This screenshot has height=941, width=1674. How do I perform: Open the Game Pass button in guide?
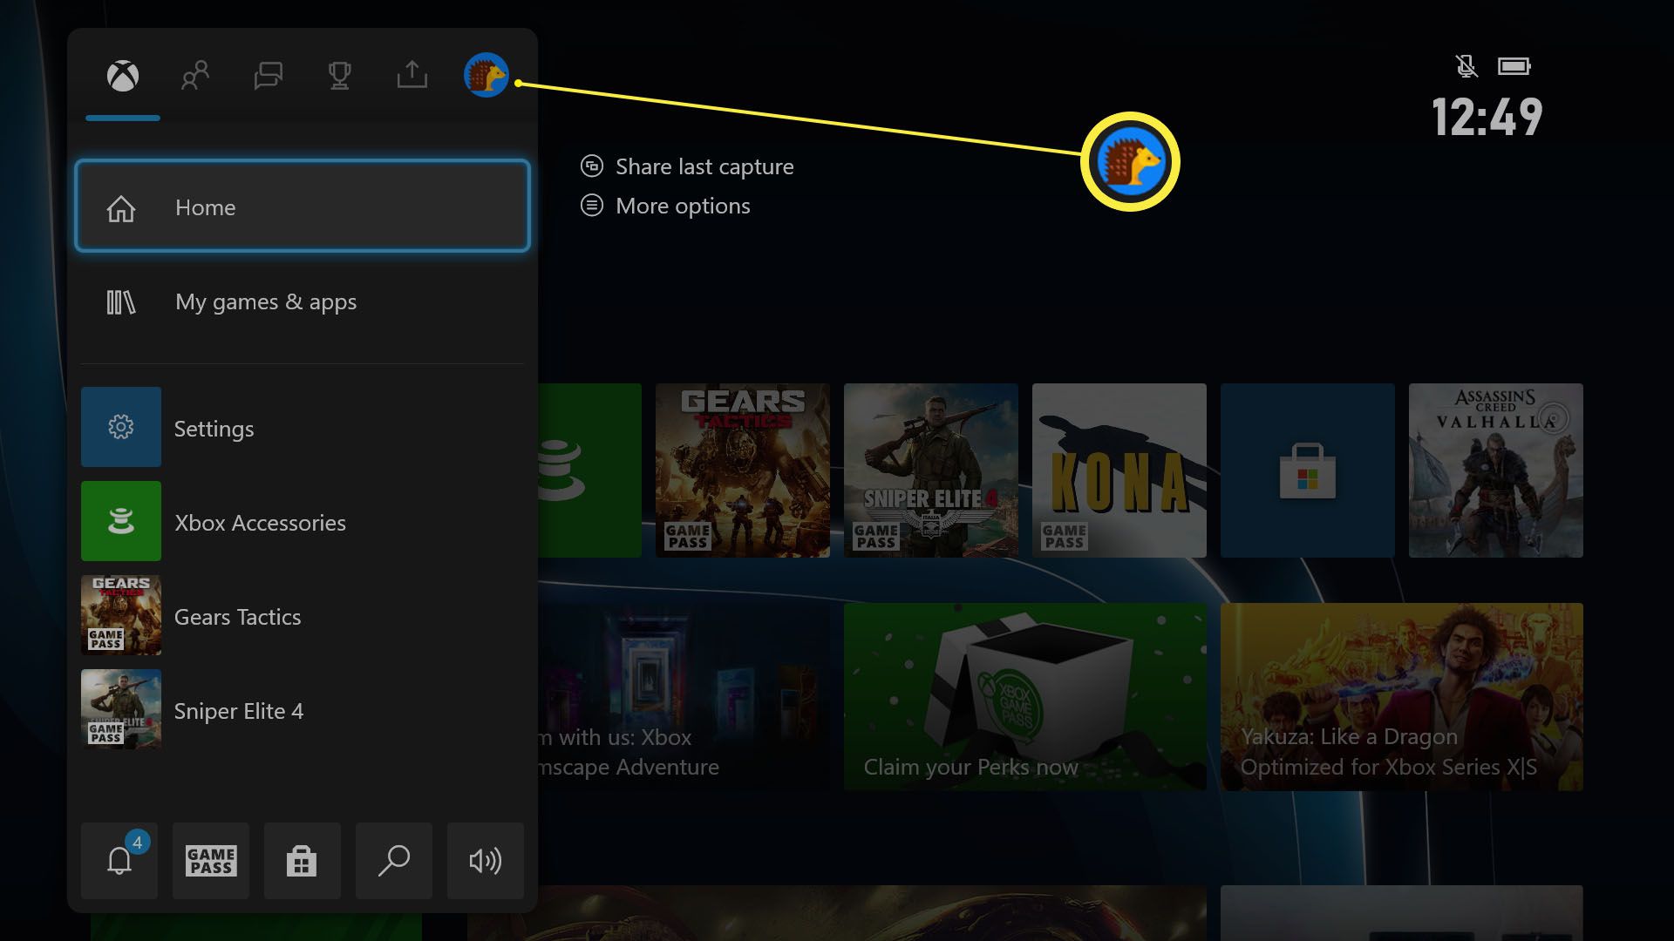[211, 861]
